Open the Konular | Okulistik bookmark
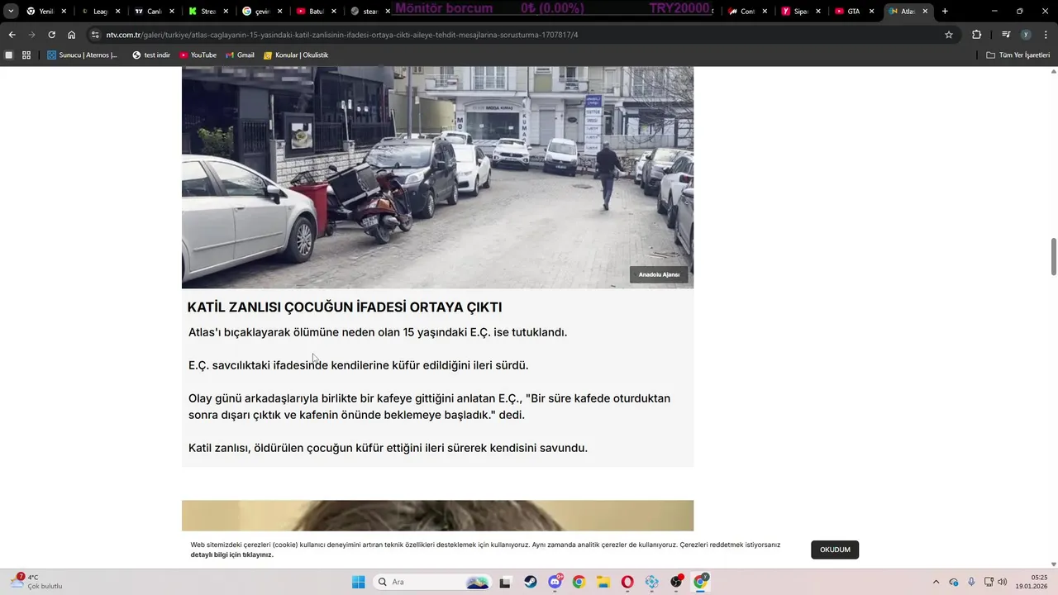The width and height of the screenshot is (1058, 595). coord(296,55)
